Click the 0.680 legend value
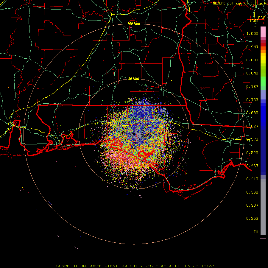268x268 pixels. (x=252, y=113)
